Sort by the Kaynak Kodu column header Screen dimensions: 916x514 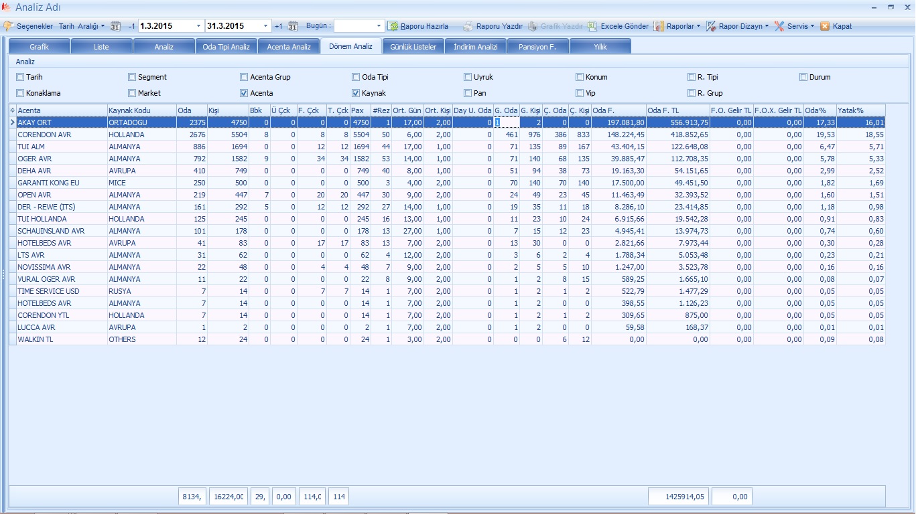point(141,110)
